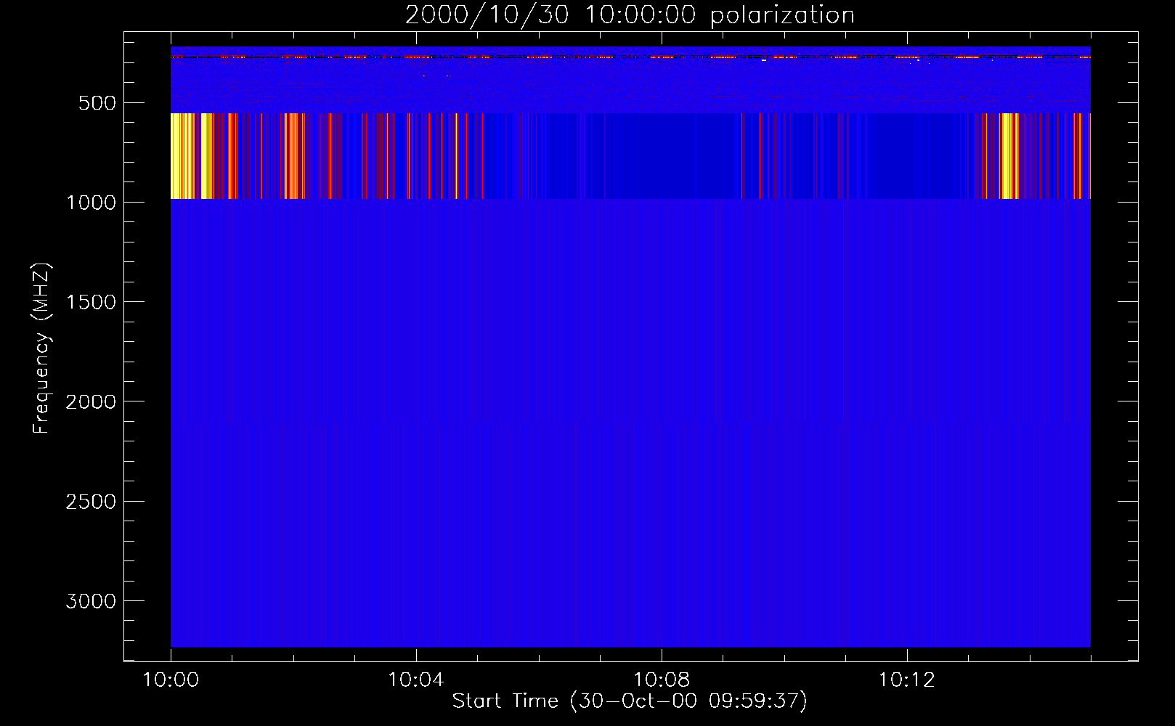Click the bright yellow burst at spectrogram start
The height and width of the screenshot is (726, 1175).
[x=183, y=156]
